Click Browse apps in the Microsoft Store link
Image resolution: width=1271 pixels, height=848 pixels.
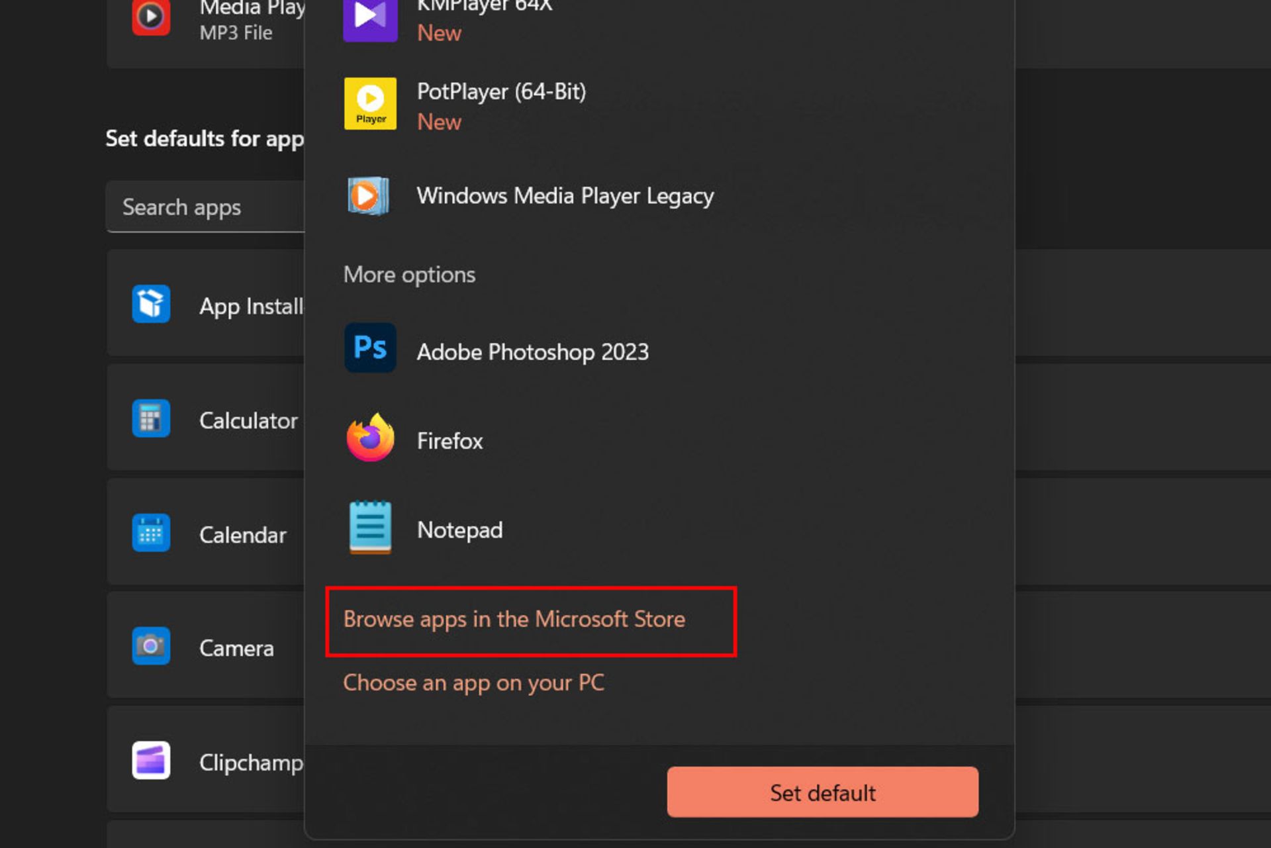click(514, 620)
